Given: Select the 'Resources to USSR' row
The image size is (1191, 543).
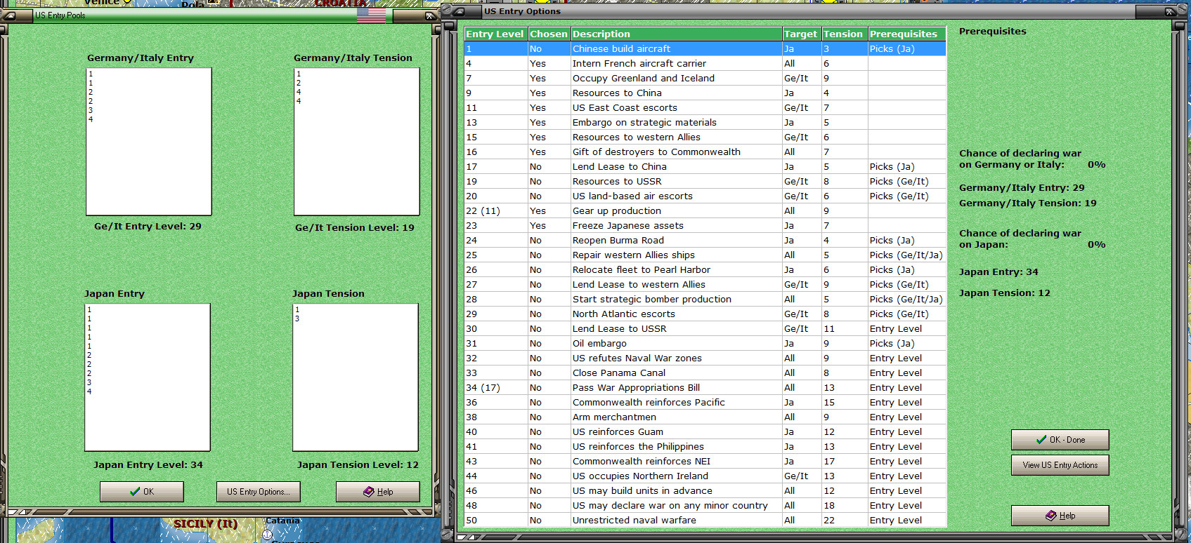Looking at the screenshot, I should 705,182.
